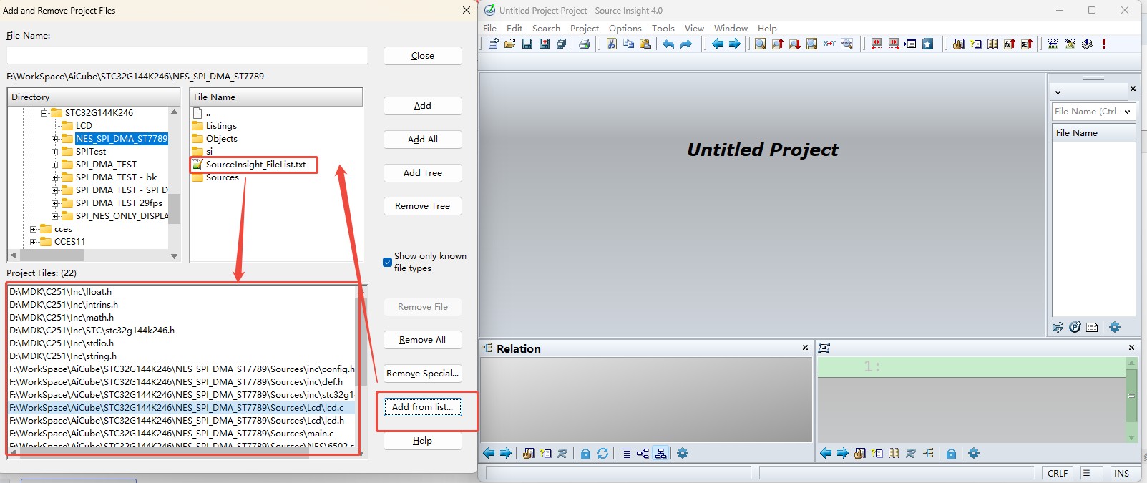
Task: Click the Go Forward blue arrow in main toolbar
Action: (735, 44)
